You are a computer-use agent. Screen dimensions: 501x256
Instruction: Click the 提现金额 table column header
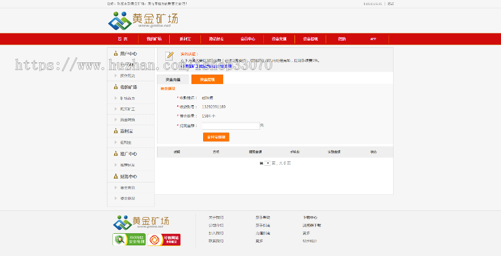point(256,152)
